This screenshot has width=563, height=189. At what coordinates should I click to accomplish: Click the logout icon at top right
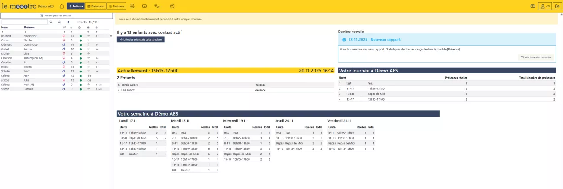click(557, 6)
